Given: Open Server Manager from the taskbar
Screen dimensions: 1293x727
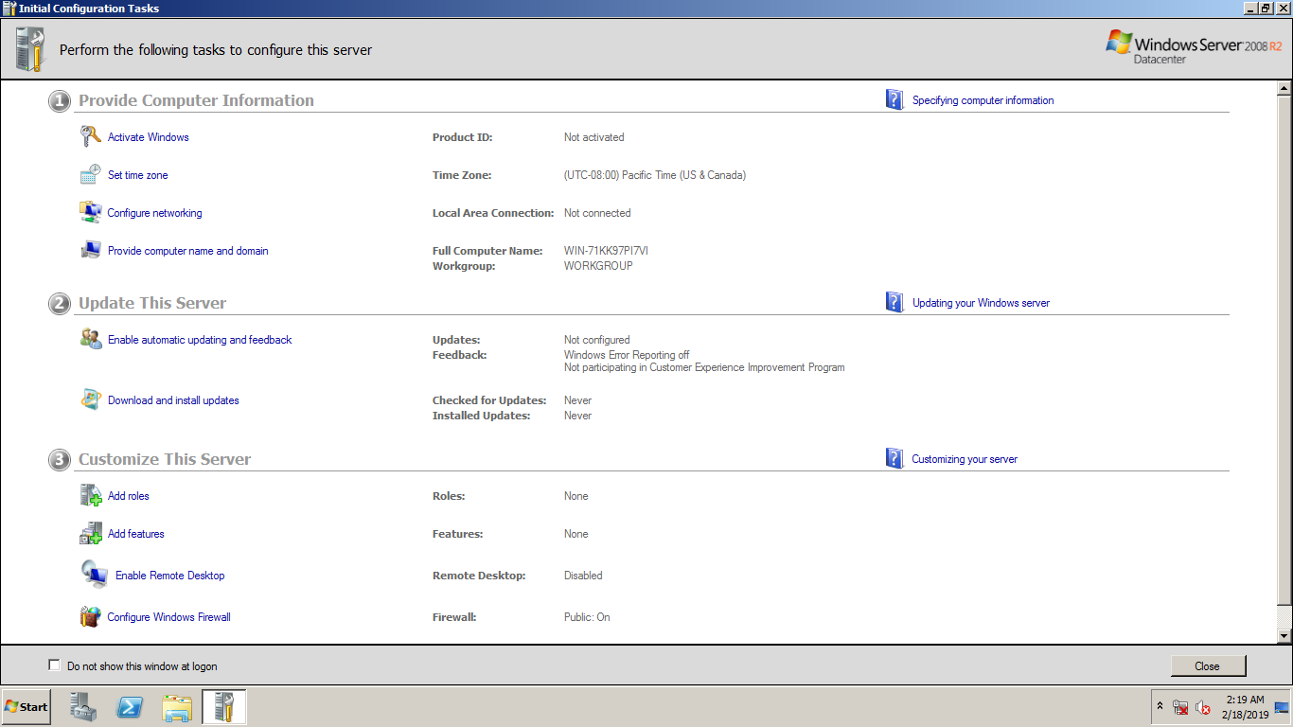Looking at the screenshot, I should point(83,707).
